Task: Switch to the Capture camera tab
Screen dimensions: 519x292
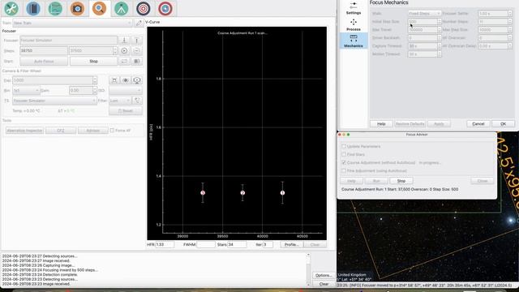Action: (x=77, y=8)
